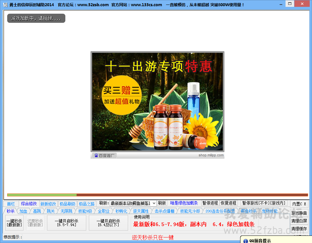Switch to the 全职业 sub-tab
This screenshot has width=312, height=243.
tap(104, 211)
